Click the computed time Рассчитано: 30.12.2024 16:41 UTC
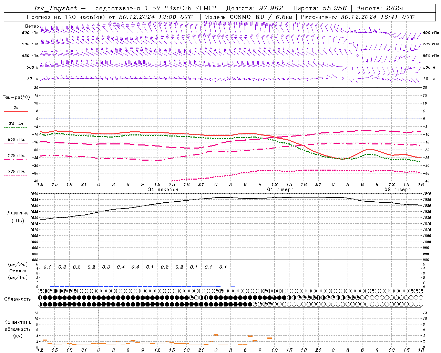Screen dimensions: 441x353 (358, 17)
